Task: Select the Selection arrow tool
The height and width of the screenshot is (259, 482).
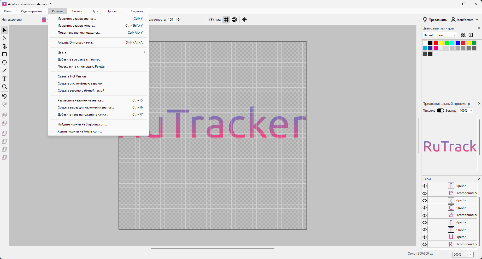Action: pyautogui.click(x=4, y=30)
